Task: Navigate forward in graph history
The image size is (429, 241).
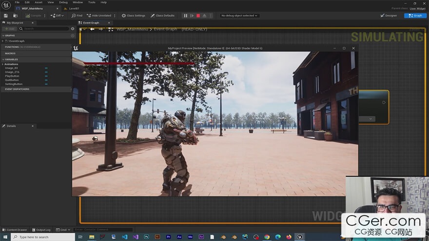Action: pyautogui.click(x=101, y=29)
